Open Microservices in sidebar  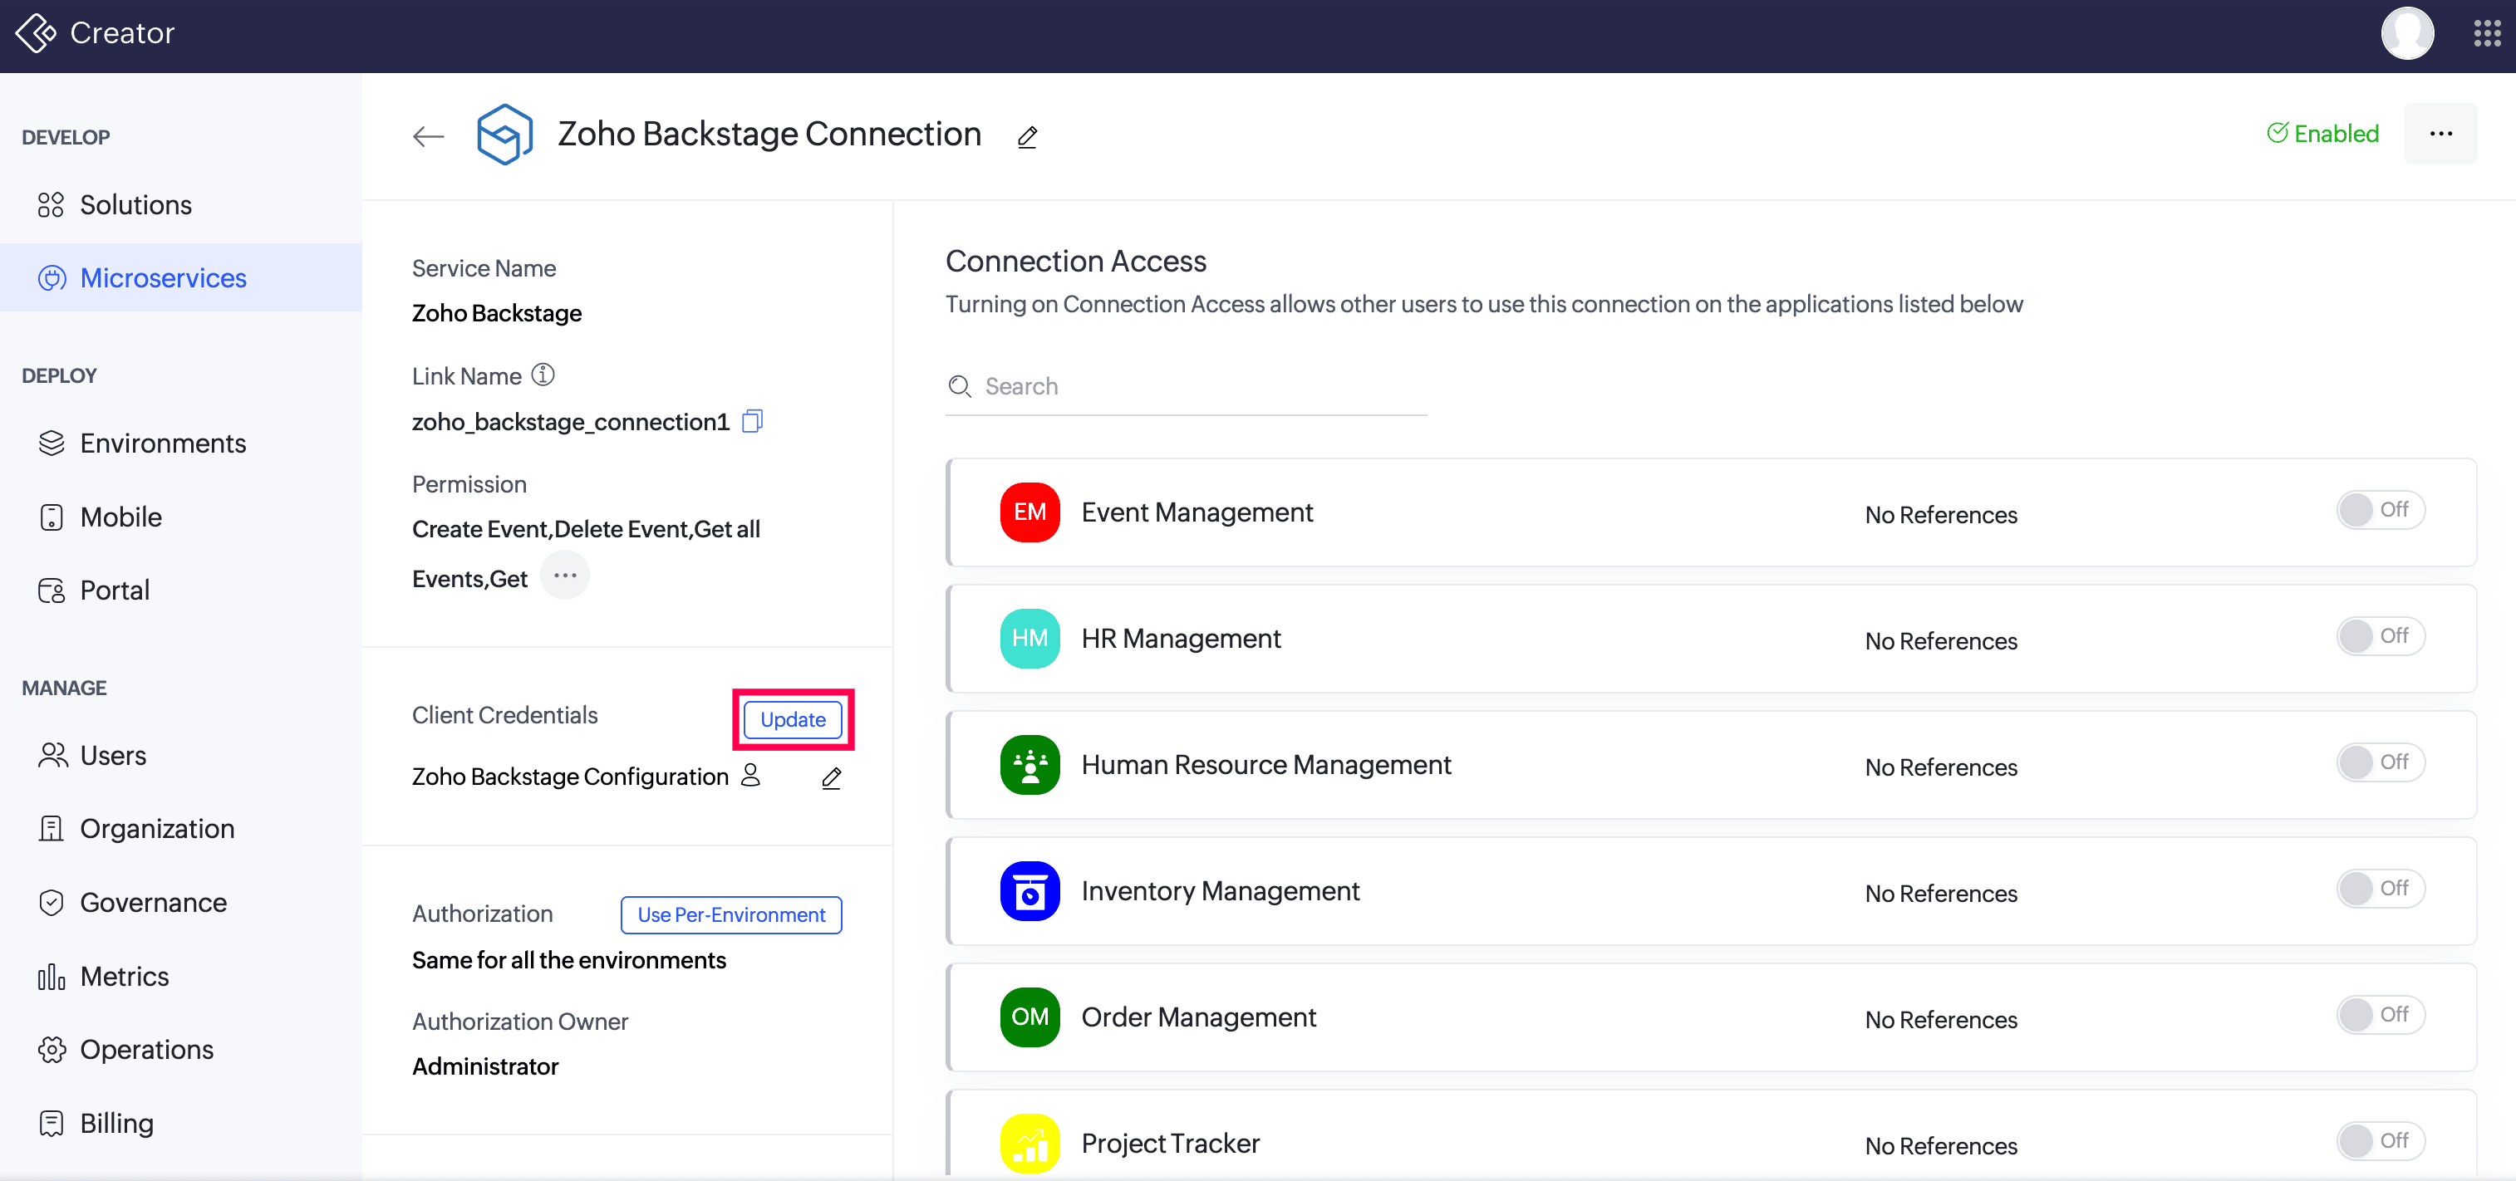163,278
